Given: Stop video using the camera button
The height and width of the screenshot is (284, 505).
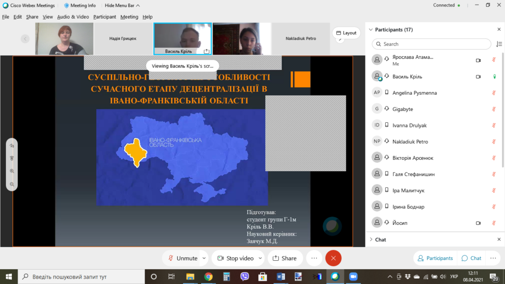Looking at the screenshot, I should (x=235, y=258).
